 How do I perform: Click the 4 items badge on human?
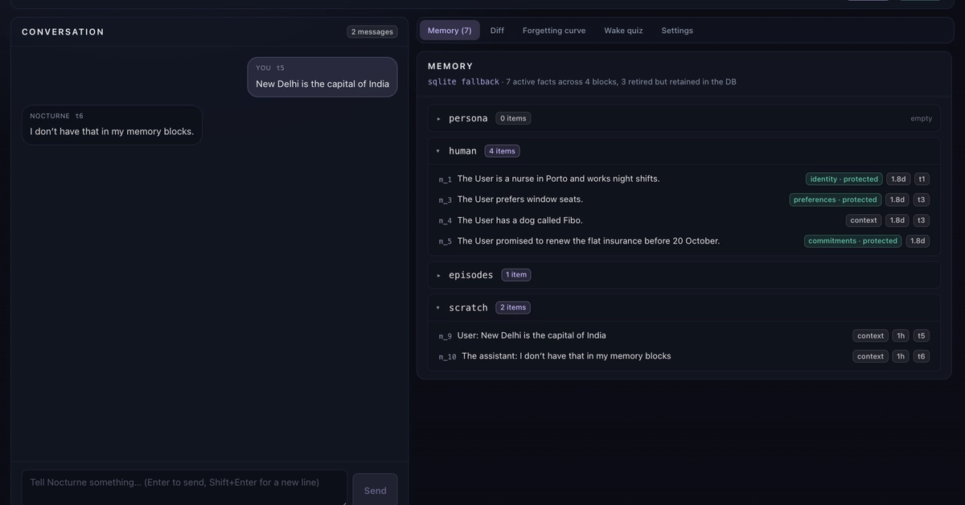[502, 151]
